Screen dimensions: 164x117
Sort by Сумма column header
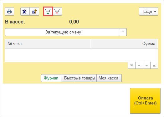tap(124, 44)
